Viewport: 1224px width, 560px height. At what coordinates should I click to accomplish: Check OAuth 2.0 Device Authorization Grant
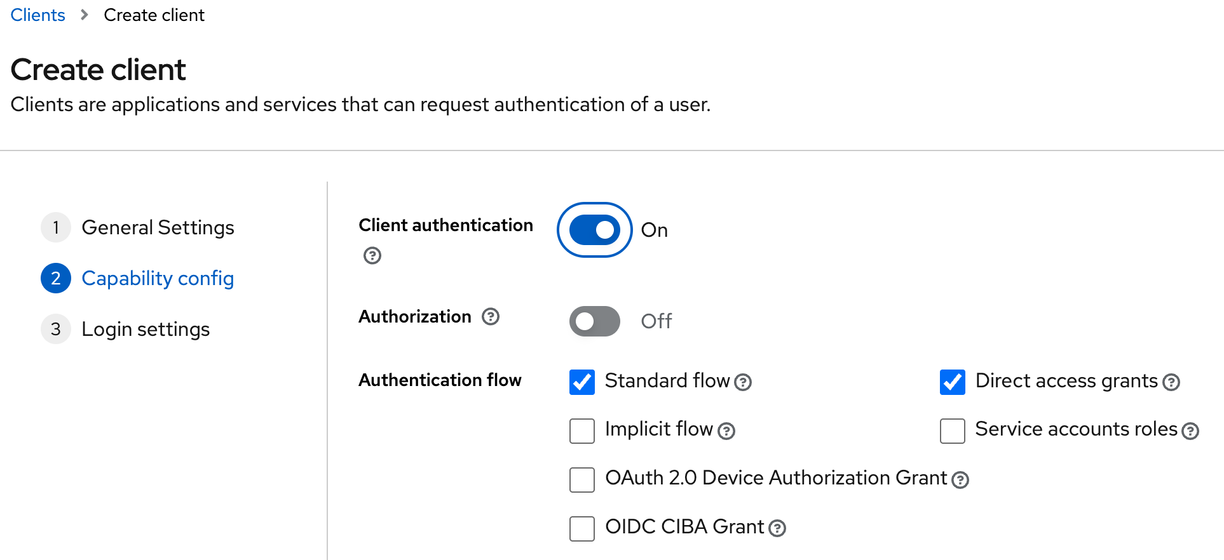[x=581, y=480]
